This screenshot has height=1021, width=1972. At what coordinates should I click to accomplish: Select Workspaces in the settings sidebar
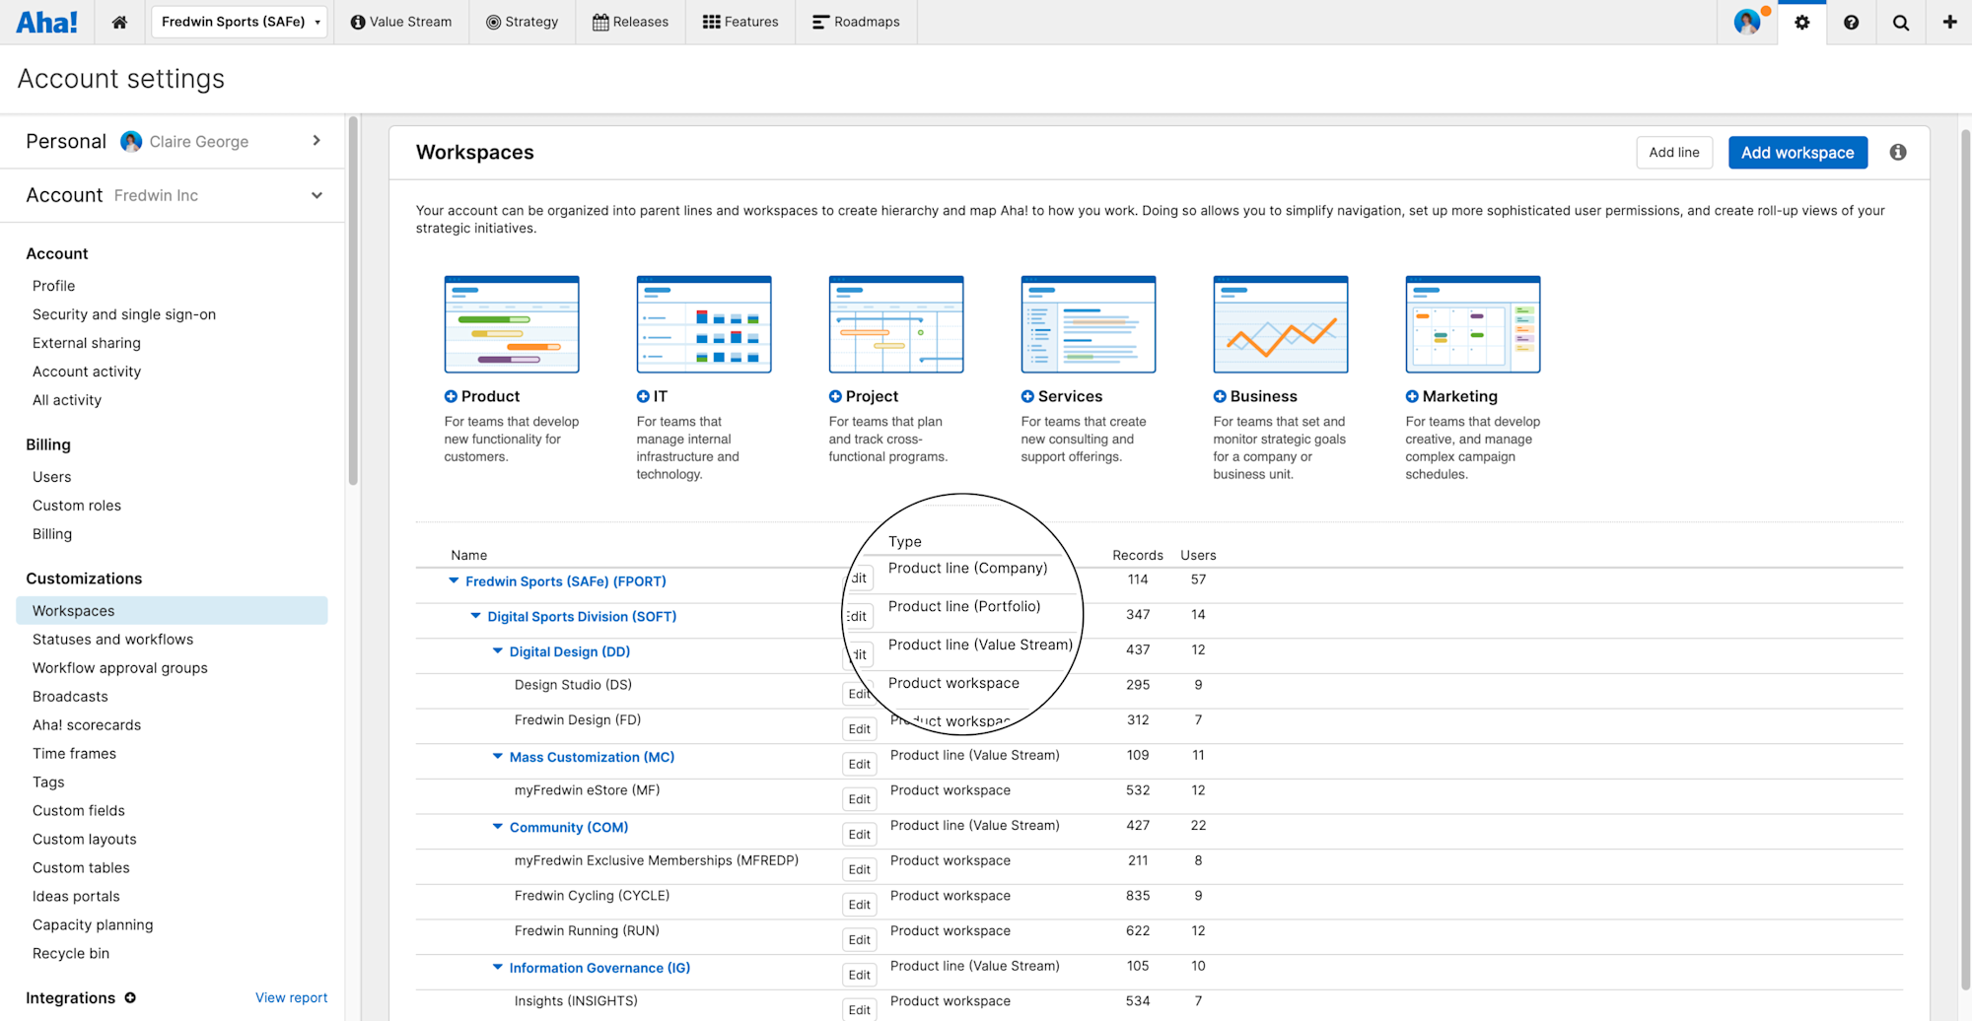tap(172, 611)
